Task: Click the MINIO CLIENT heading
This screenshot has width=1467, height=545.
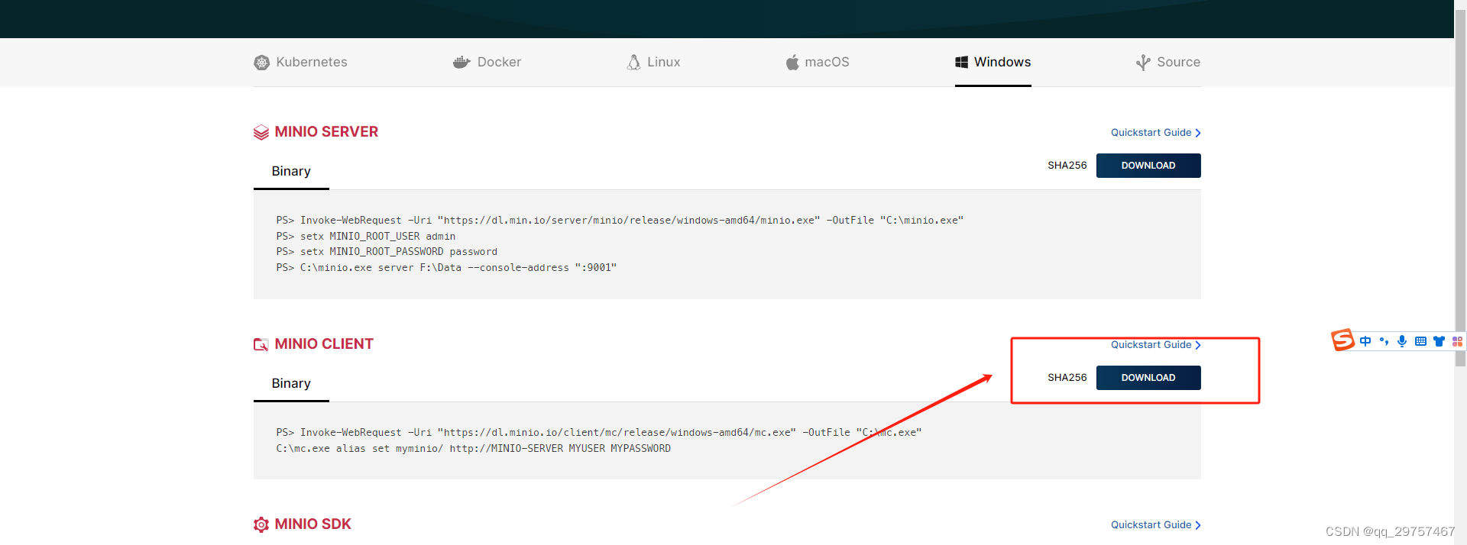Action: (324, 344)
